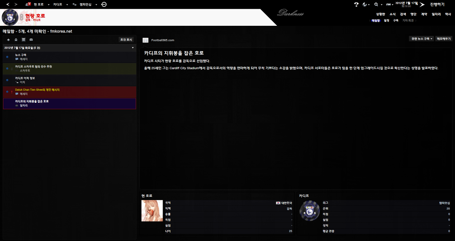Viewport: 455px width, 241px height.
Task: Open the 카디프 스카우트 팀의 선수 추천 message
Action: (x=70, y=68)
